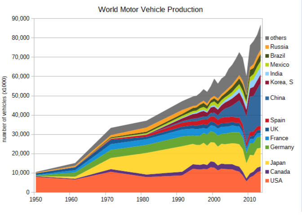Click the gray 'others' legend swatch
The height and width of the screenshot is (215, 302).
(266, 38)
